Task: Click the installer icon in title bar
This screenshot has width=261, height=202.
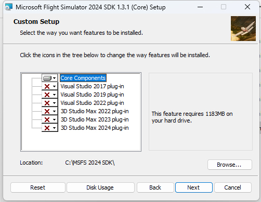Action: 9,7
